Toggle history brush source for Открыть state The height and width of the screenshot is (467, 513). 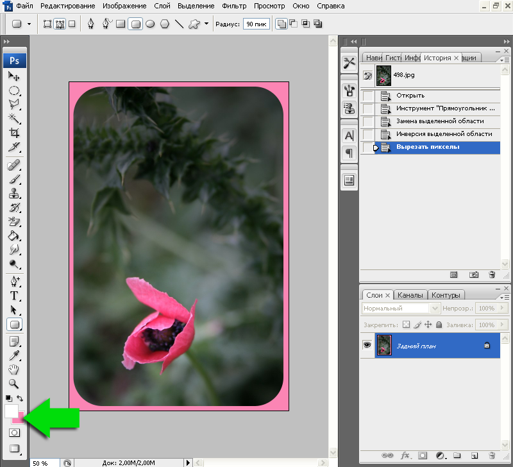pos(368,96)
